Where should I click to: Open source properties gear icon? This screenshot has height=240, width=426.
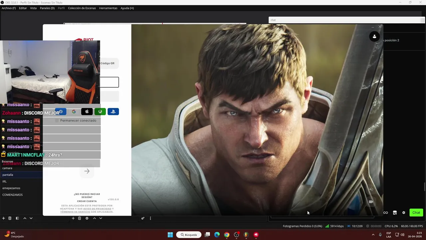[x=87, y=218]
